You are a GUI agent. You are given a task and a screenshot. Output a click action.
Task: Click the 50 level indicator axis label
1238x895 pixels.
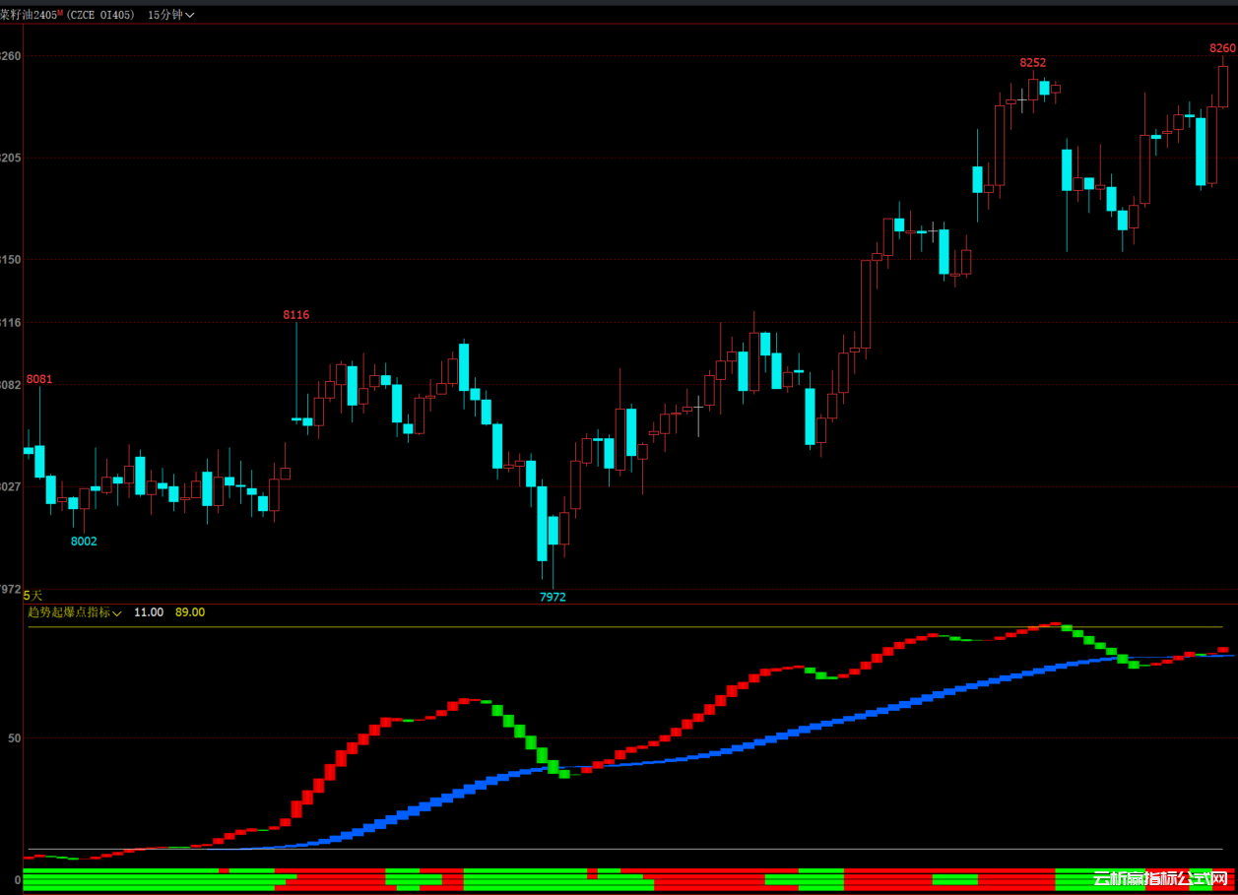click(x=15, y=738)
